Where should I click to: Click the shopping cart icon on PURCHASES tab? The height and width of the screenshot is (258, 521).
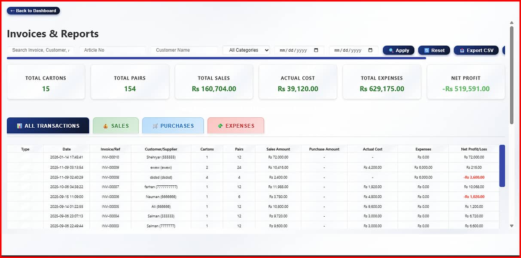(x=155, y=125)
